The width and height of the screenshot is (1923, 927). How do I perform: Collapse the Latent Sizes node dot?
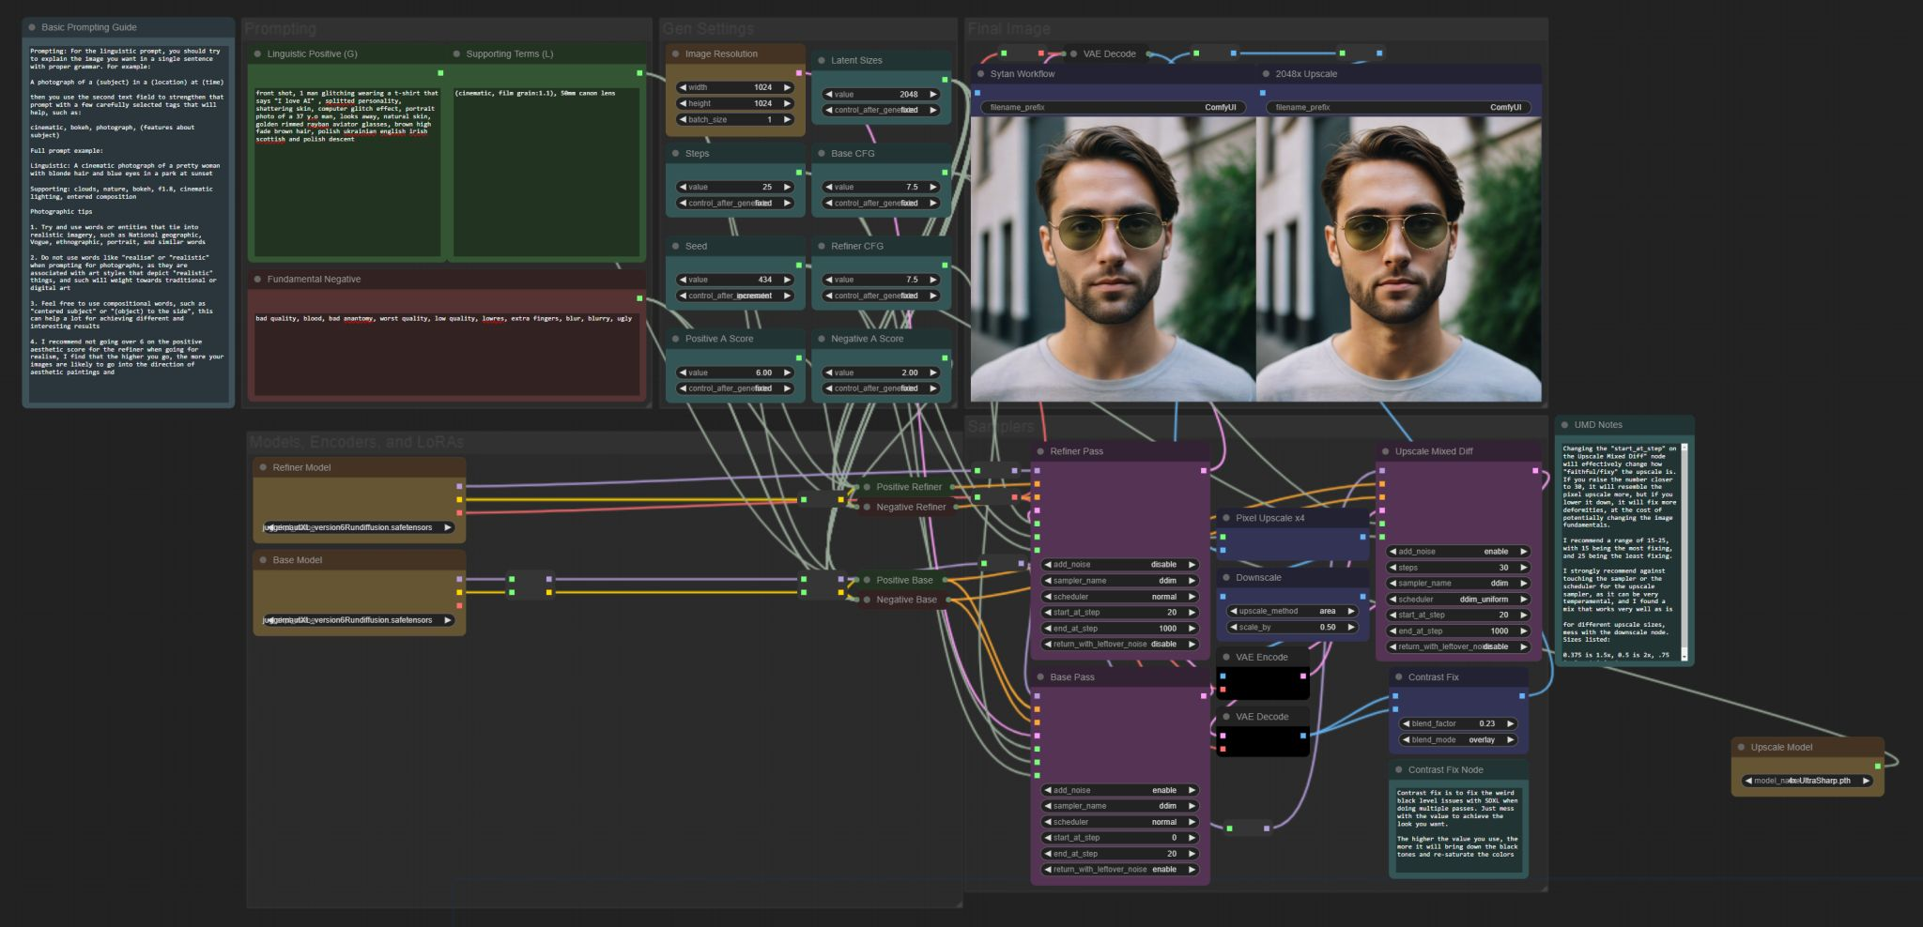point(821,61)
